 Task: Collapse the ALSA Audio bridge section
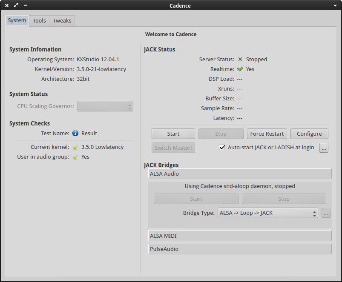pos(240,174)
